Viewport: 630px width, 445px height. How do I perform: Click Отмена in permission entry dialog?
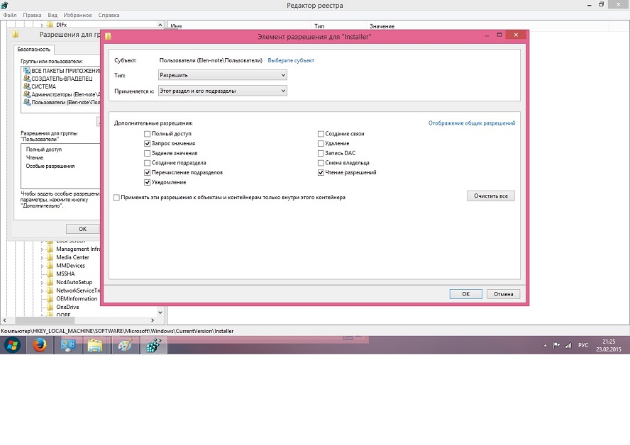pyautogui.click(x=504, y=294)
